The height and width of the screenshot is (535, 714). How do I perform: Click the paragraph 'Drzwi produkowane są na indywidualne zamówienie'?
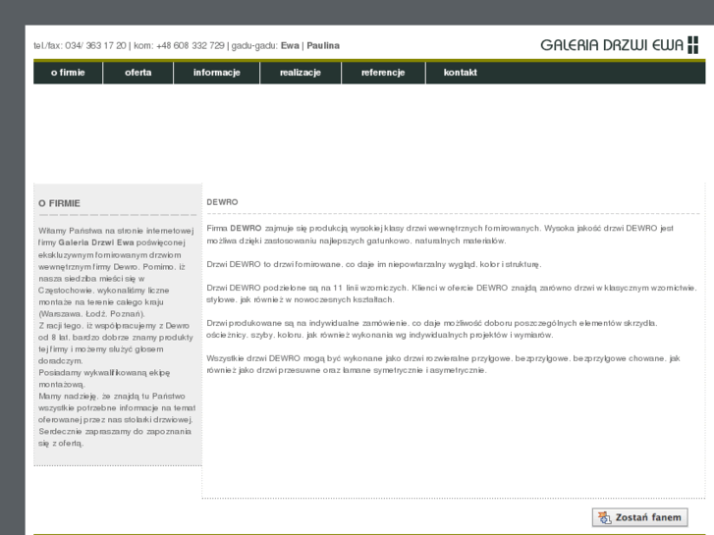432,329
